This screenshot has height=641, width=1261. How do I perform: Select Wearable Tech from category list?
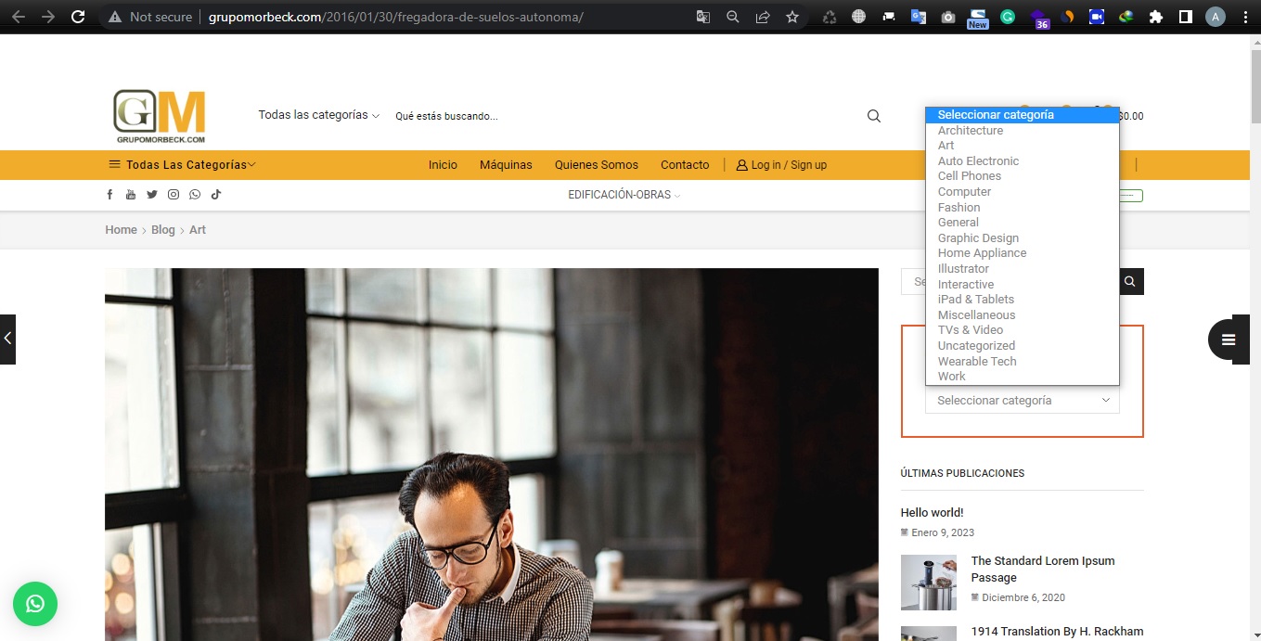[1023, 362]
